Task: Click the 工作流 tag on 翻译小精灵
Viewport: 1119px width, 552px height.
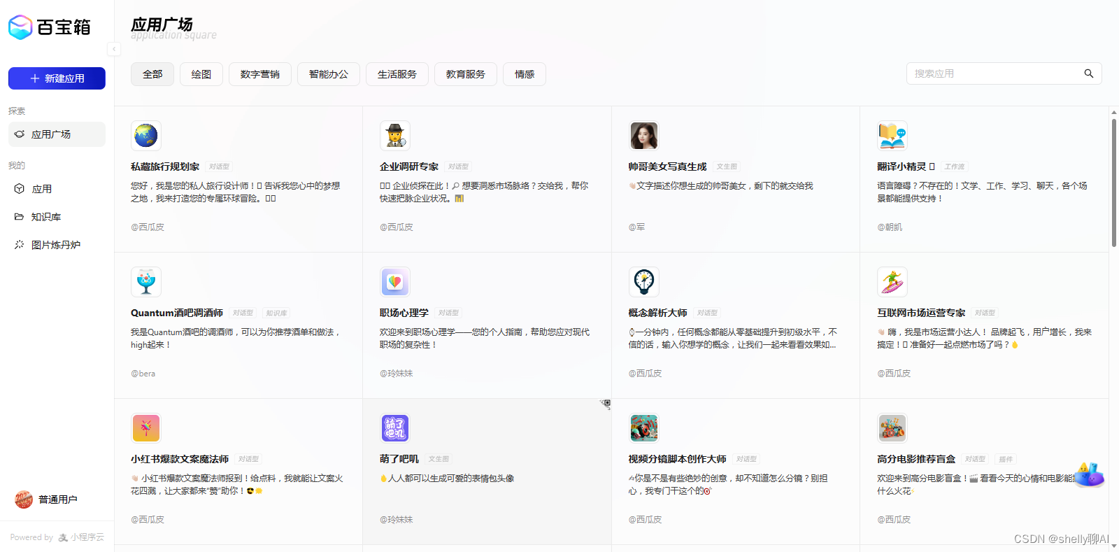Action: (955, 167)
